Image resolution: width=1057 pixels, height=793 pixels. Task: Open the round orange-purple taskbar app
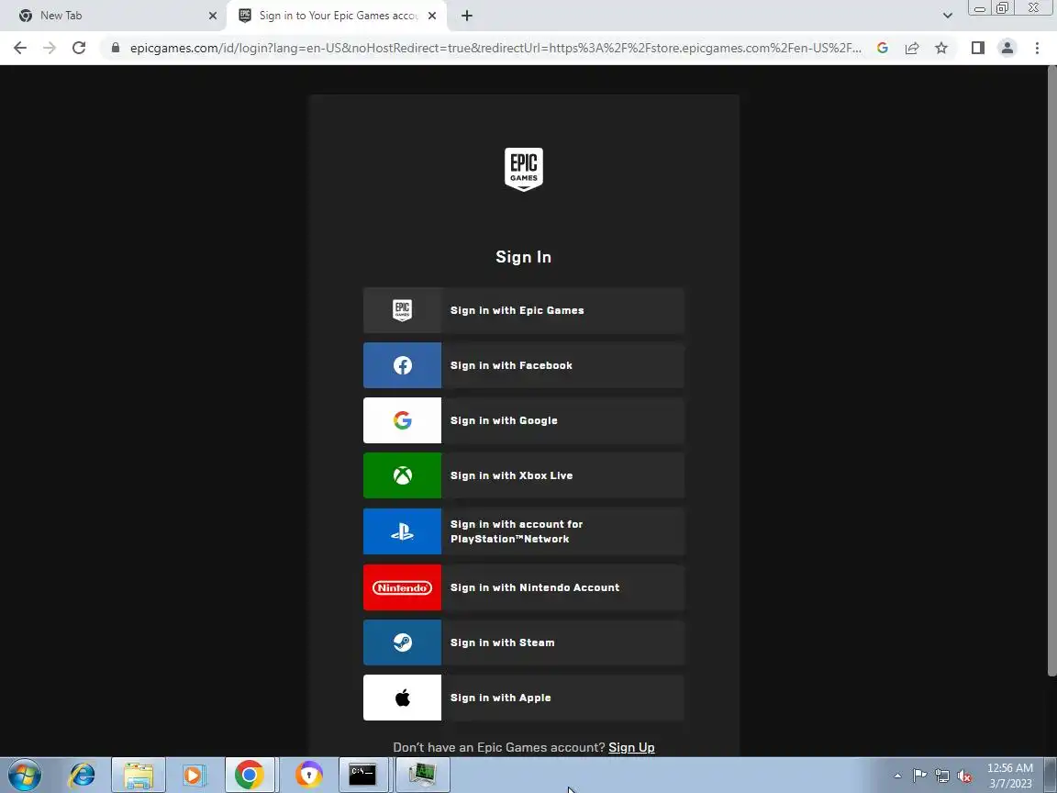[309, 775]
